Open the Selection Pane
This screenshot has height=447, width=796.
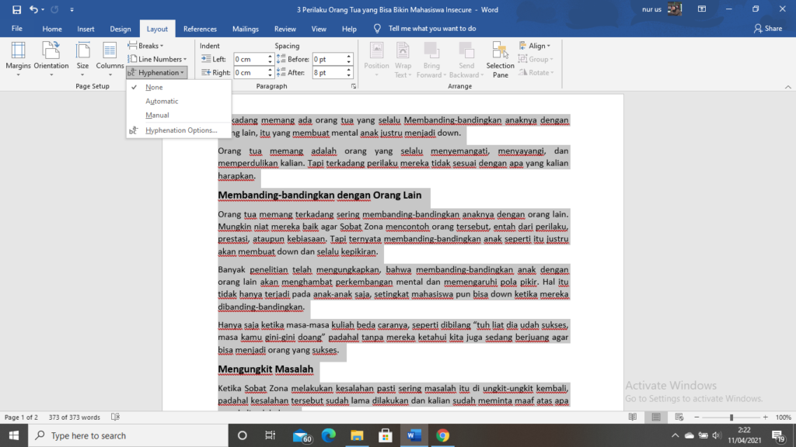pos(500,60)
